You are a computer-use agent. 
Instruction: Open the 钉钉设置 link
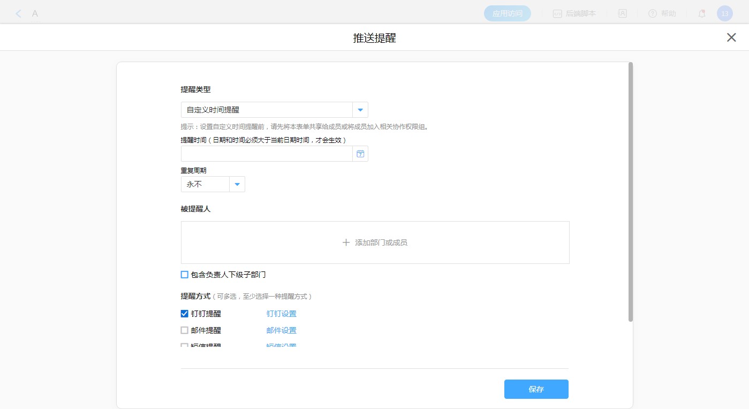click(281, 314)
